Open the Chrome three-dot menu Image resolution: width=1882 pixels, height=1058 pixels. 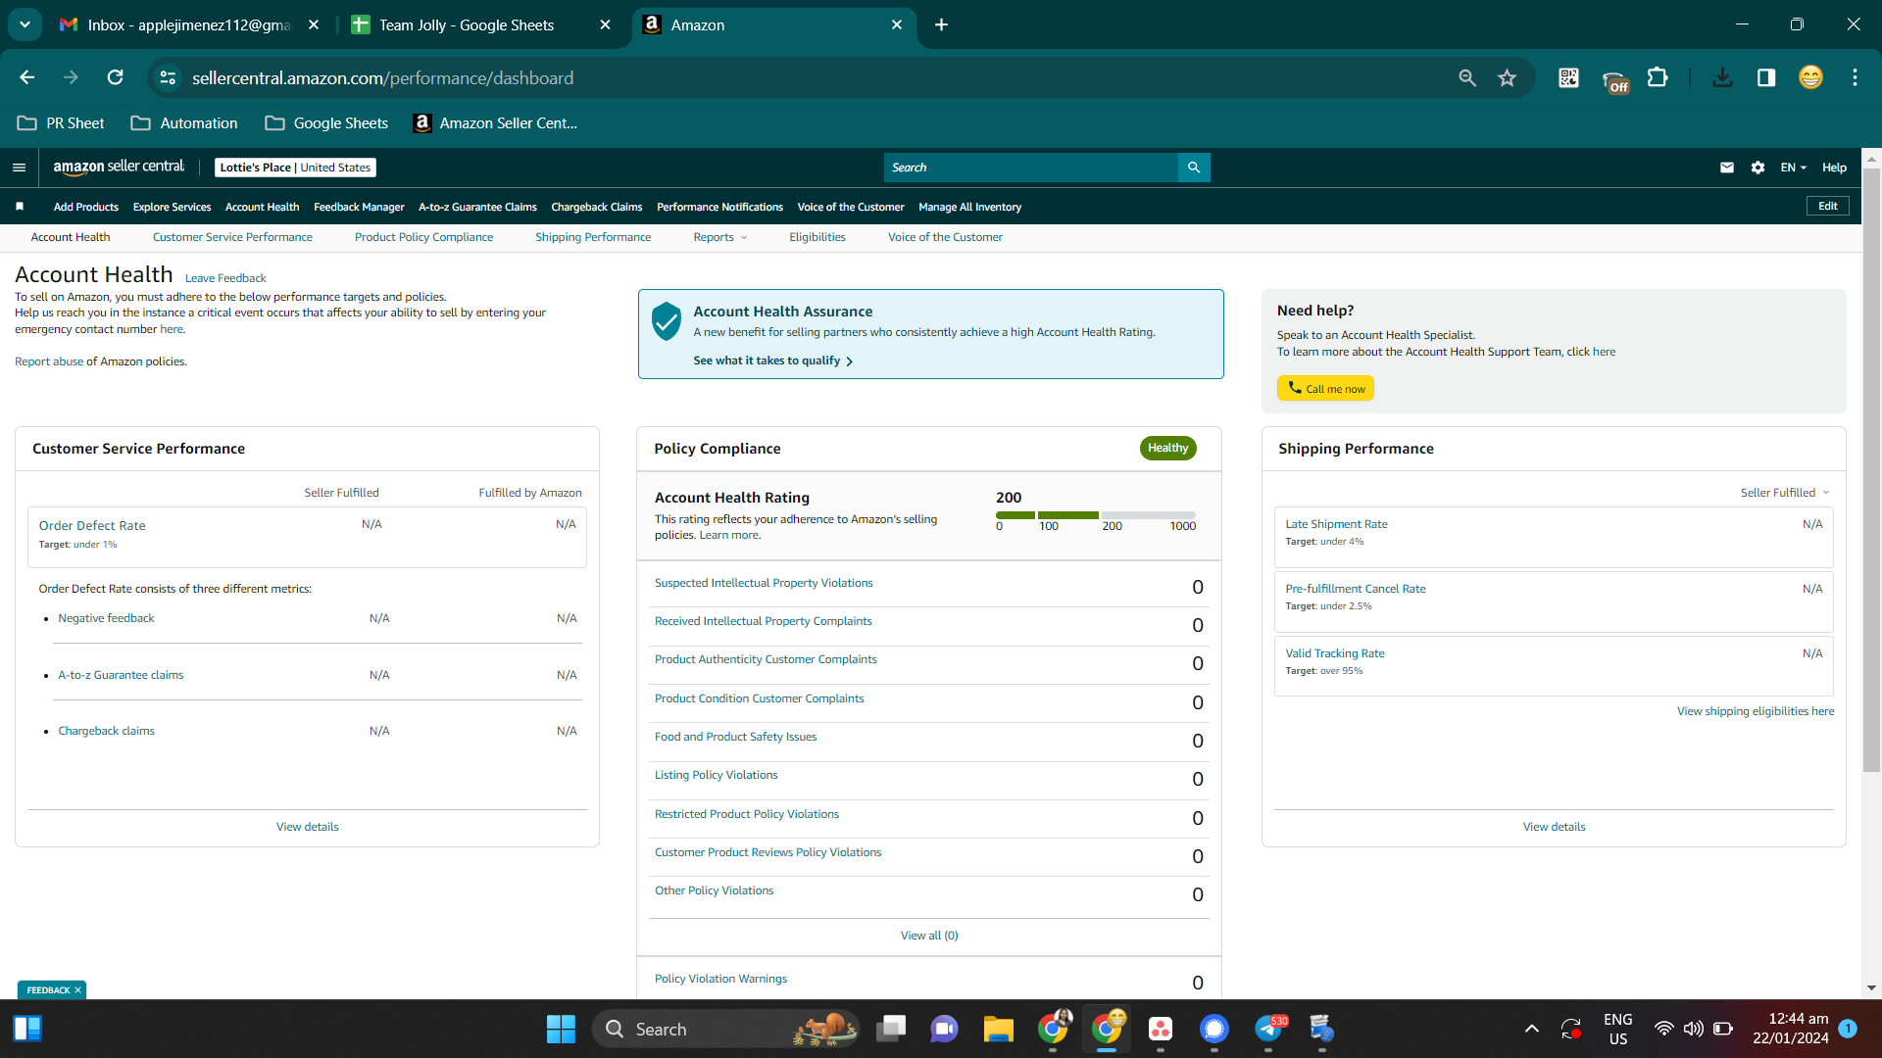pos(1855,77)
